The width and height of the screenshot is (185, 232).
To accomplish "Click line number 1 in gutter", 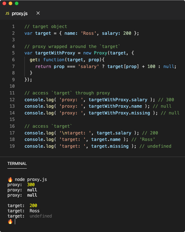I will coord(13,26).
